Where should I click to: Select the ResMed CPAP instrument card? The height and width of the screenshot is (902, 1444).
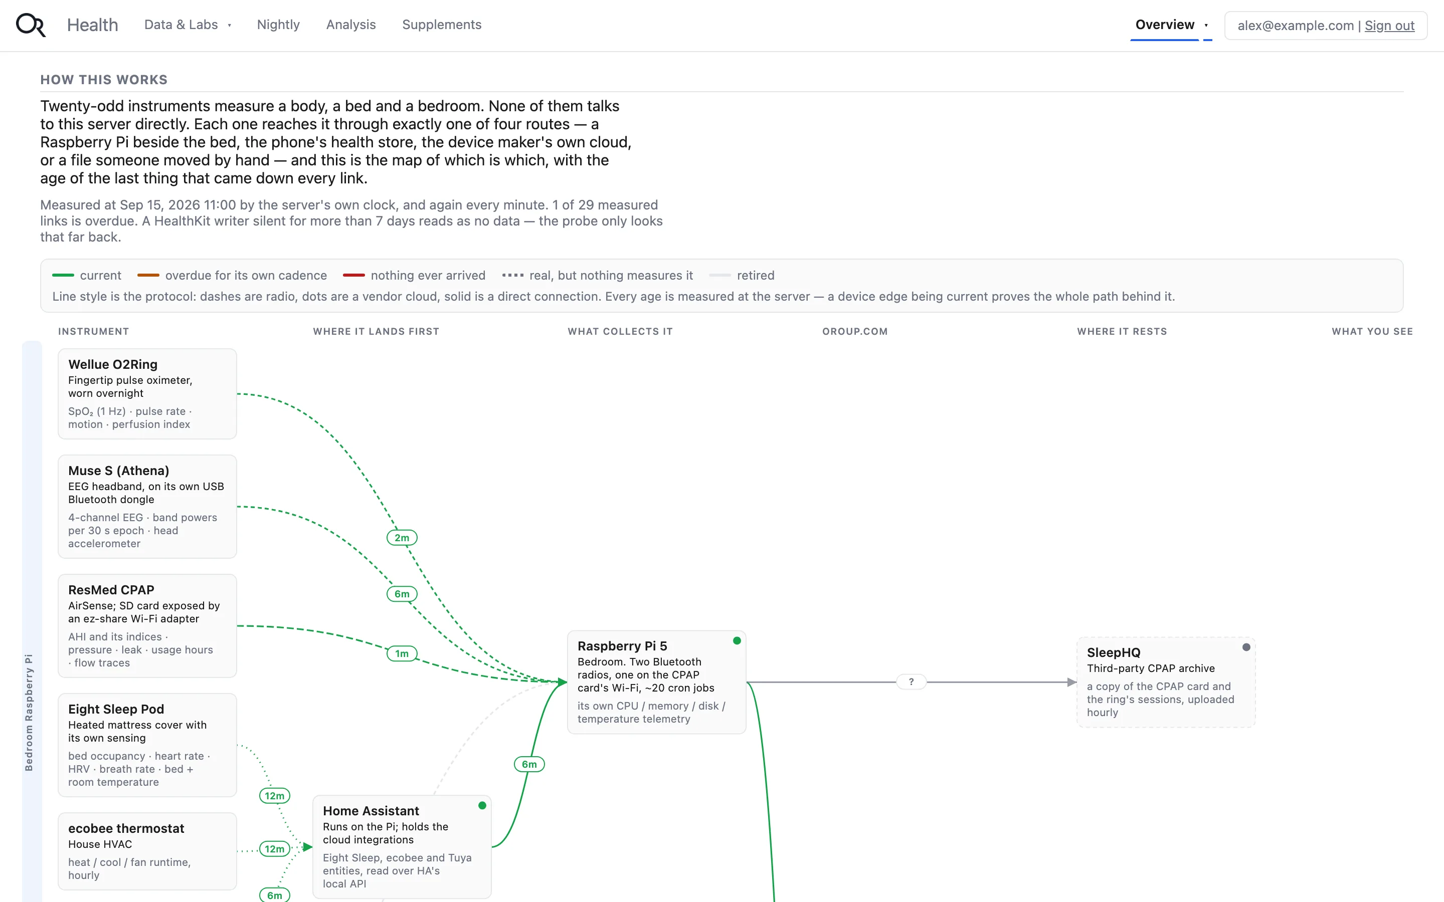click(x=147, y=626)
